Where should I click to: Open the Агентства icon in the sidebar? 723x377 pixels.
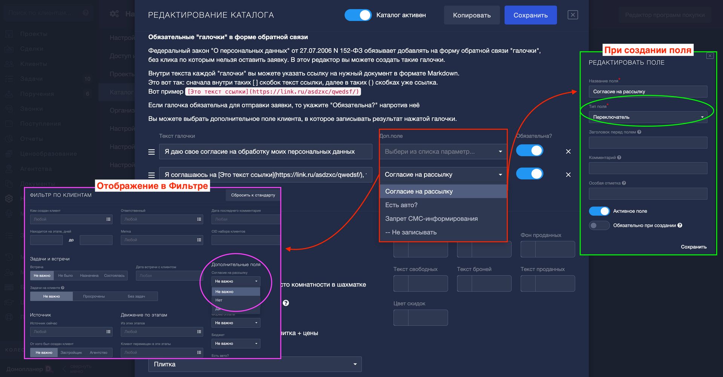point(9,169)
